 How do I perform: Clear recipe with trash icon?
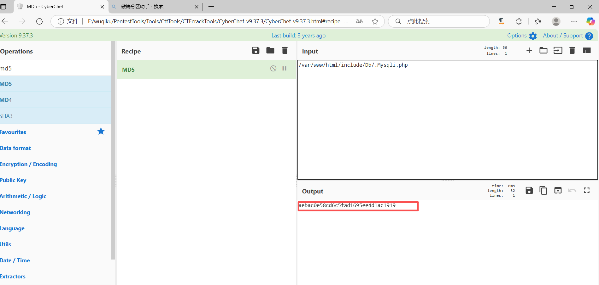pos(285,50)
